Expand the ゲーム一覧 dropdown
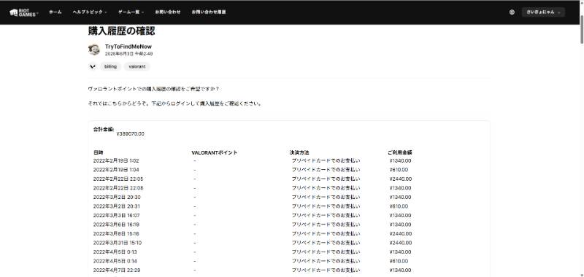This screenshot has width=584, height=277. point(131,12)
